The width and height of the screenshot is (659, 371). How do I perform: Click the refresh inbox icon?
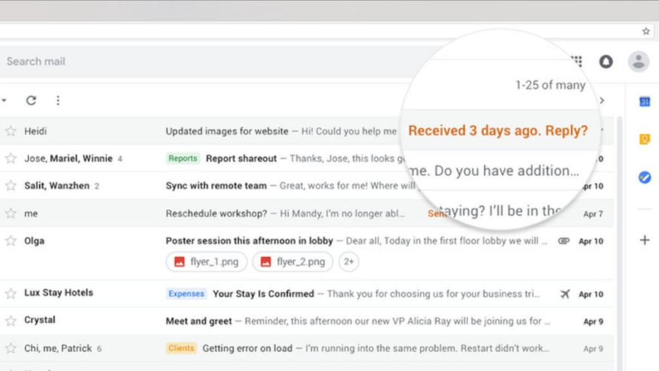point(31,100)
